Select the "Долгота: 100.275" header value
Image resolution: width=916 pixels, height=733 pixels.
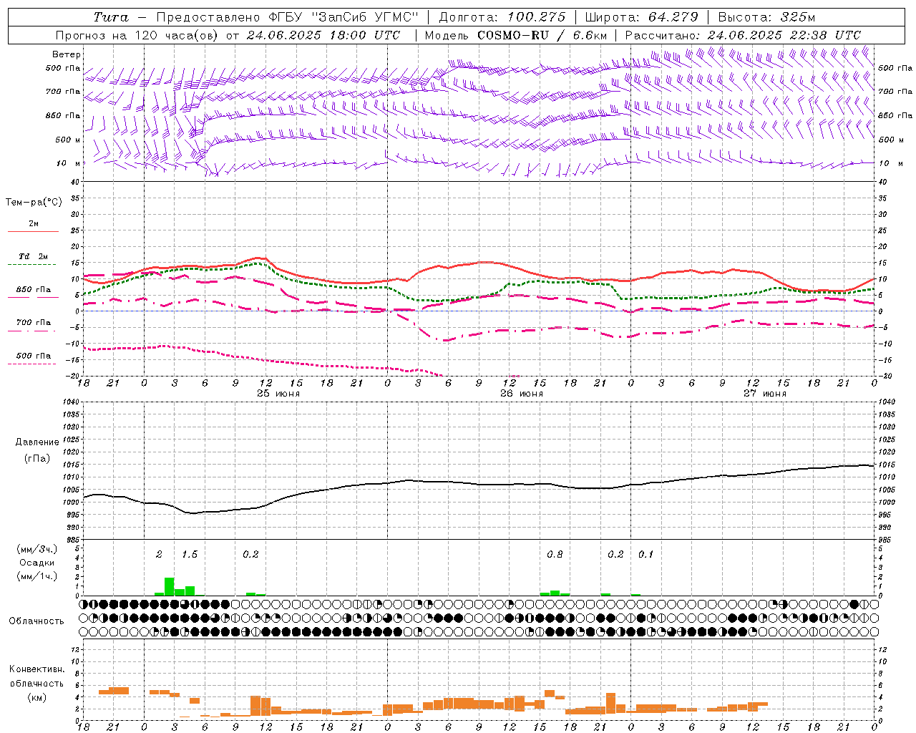[x=502, y=17]
